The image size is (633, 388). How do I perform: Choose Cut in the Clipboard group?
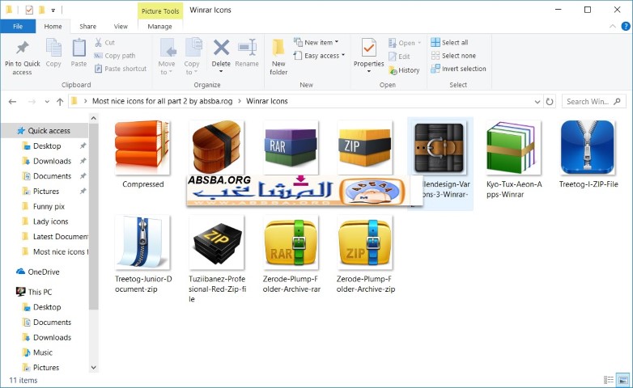104,42
